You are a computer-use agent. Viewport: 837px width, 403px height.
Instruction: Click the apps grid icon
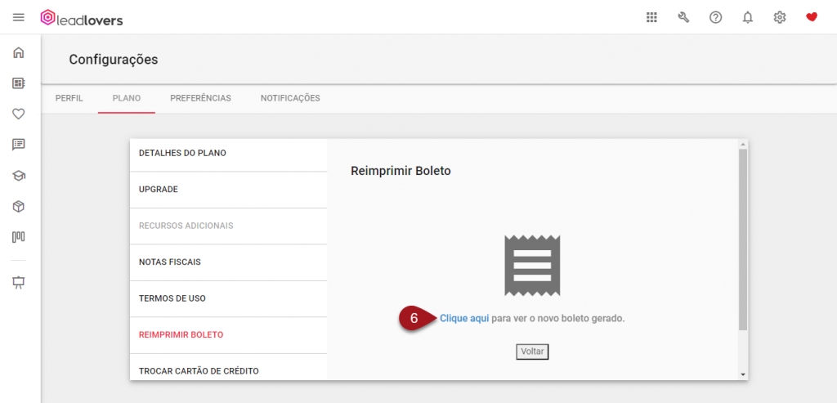pos(651,17)
